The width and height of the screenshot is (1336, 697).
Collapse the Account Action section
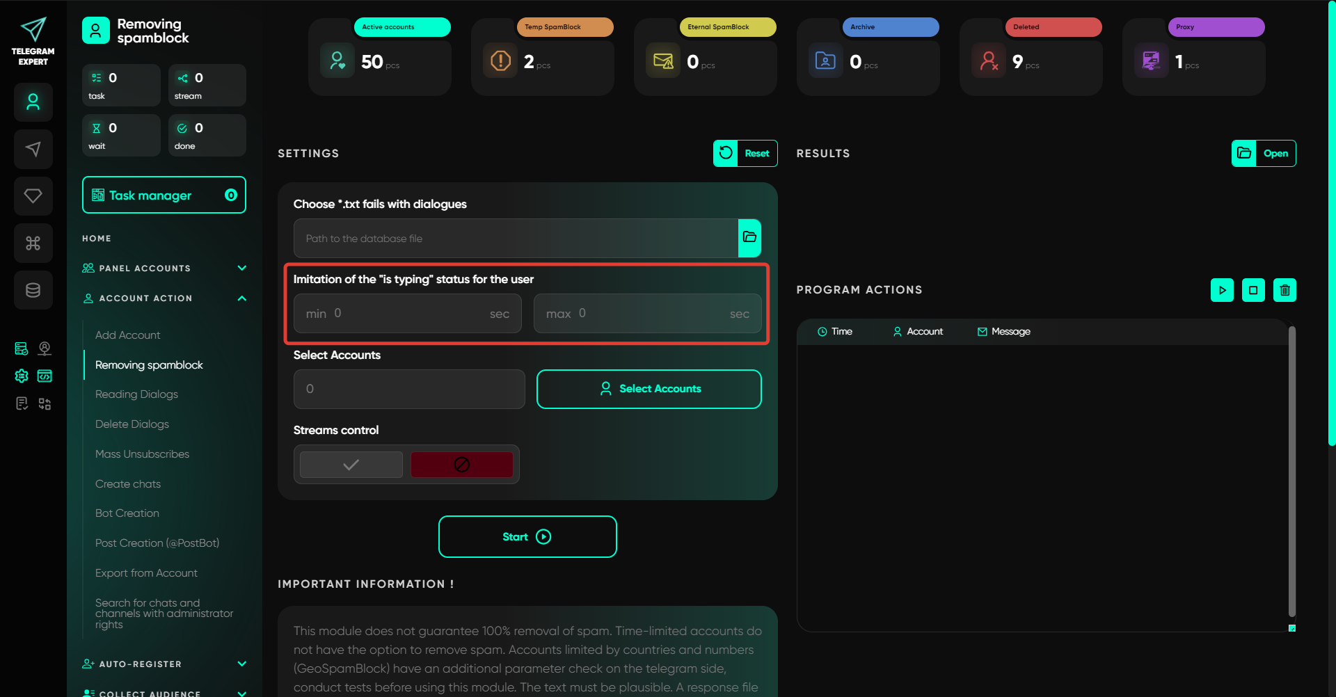tap(241, 298)
